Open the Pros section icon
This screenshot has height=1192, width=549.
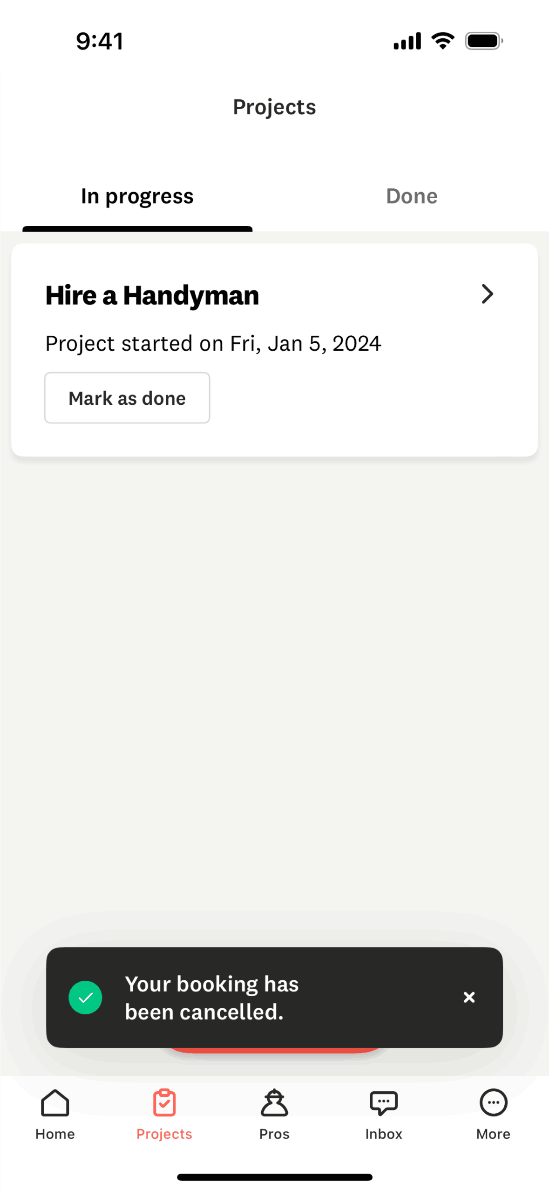tap(274, 1102)
